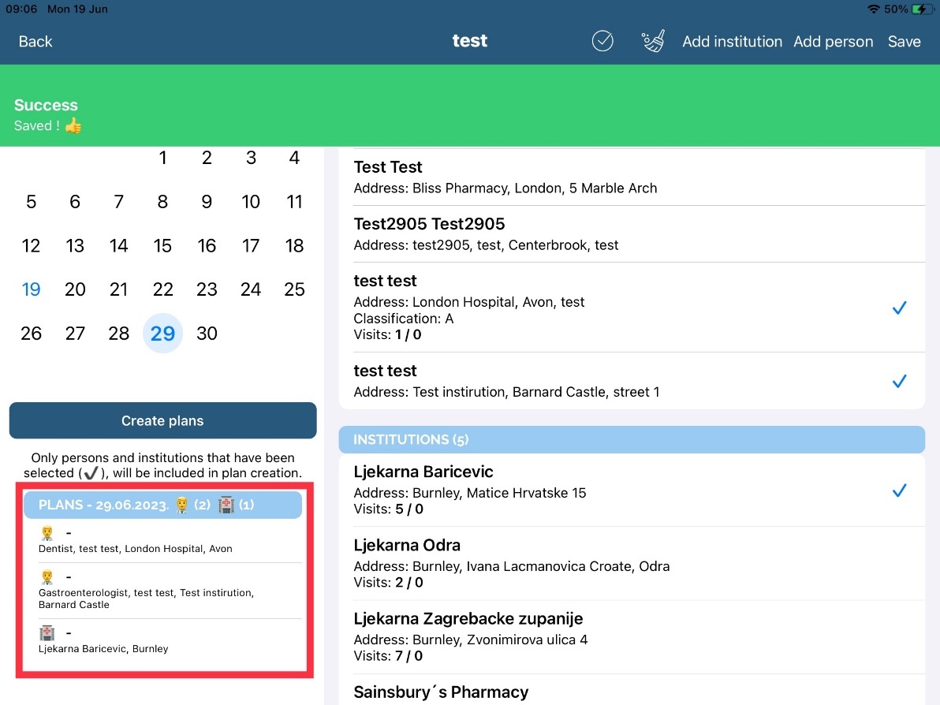Image resolution: width=940 pixels, height=705 pixels.
Task: Open Add person in top bar
Action: click(833, 42)
